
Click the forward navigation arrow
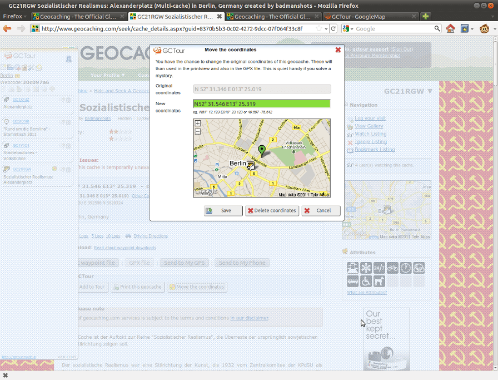[21, 28]
